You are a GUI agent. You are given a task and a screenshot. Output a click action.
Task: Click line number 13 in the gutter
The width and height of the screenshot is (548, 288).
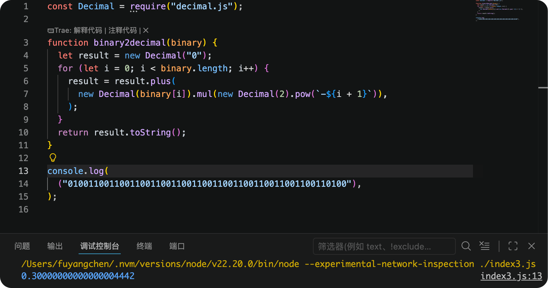click(23, 171)
